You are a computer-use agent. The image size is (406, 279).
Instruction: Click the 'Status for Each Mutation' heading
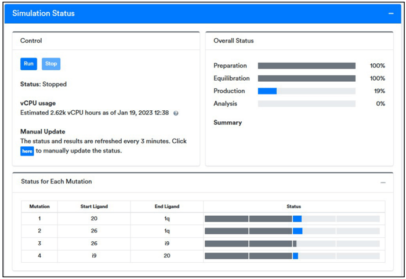coord(56,182)
